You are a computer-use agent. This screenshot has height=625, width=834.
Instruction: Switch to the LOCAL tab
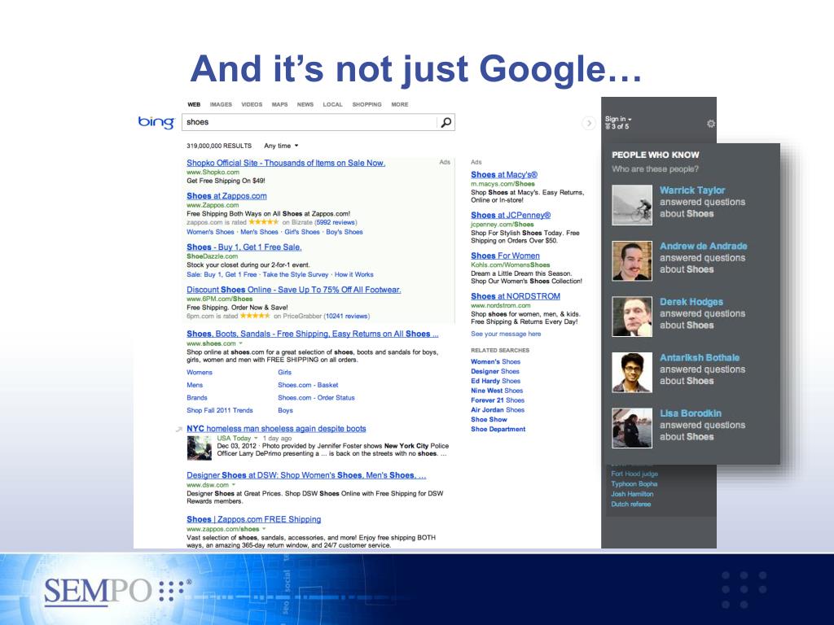tap(333, 105)
